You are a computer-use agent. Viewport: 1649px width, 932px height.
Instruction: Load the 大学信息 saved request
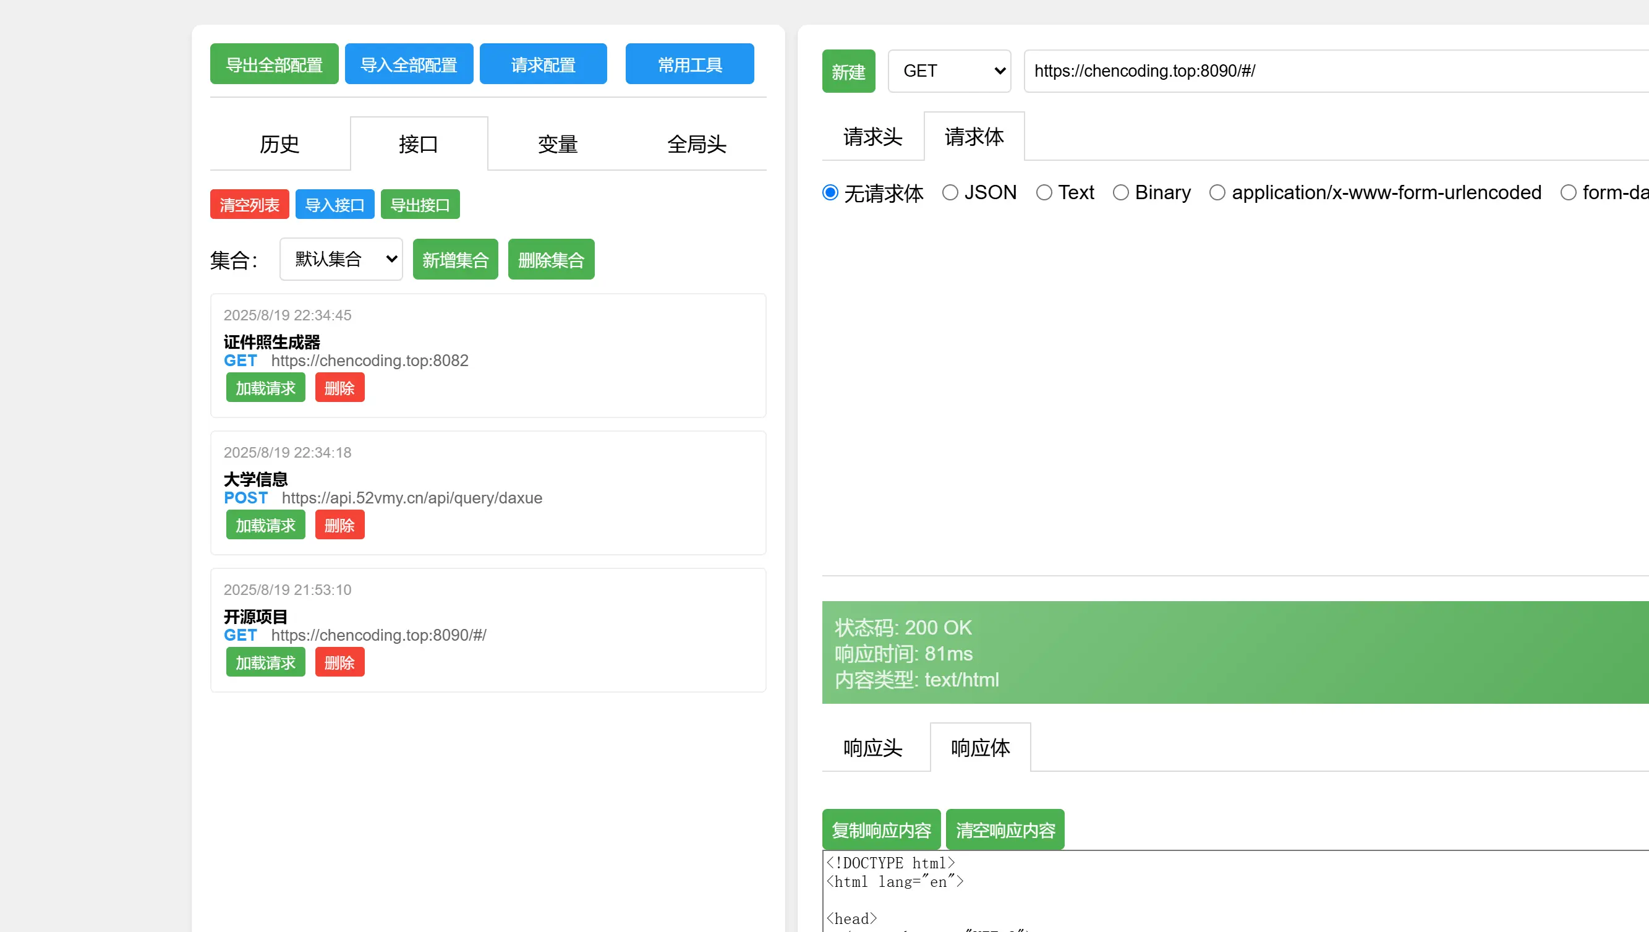point(265,524)
